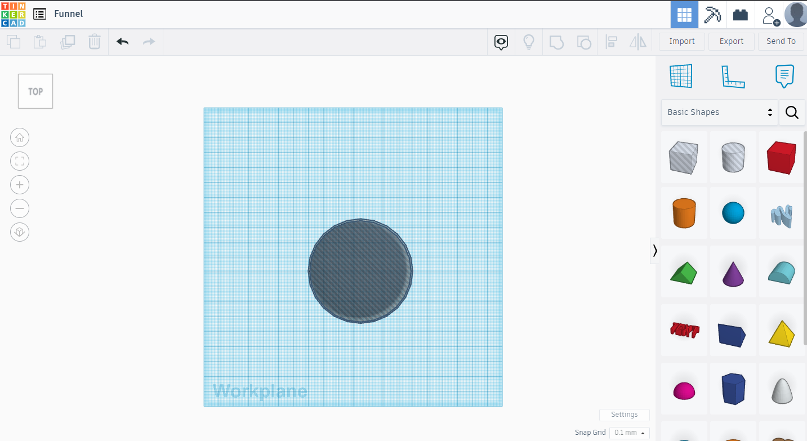Toggle the orthographic/perspective view cube icon
This screenshot has height=441, width=807.
[20, 232]
